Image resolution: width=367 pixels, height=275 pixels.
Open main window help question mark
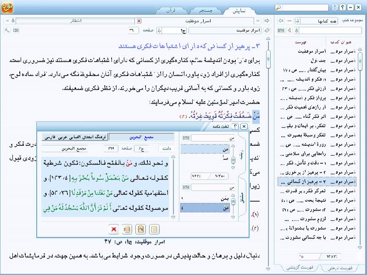click(342, 7)
